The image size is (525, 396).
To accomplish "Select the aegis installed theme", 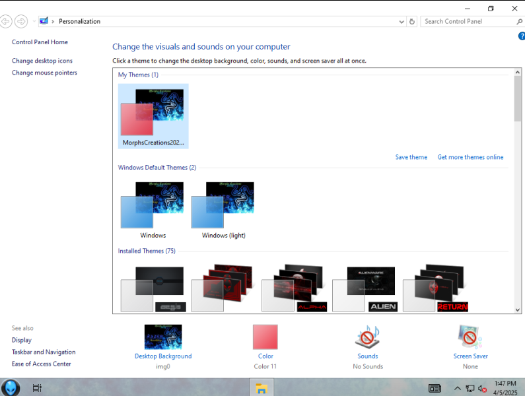I will (153, 288).
